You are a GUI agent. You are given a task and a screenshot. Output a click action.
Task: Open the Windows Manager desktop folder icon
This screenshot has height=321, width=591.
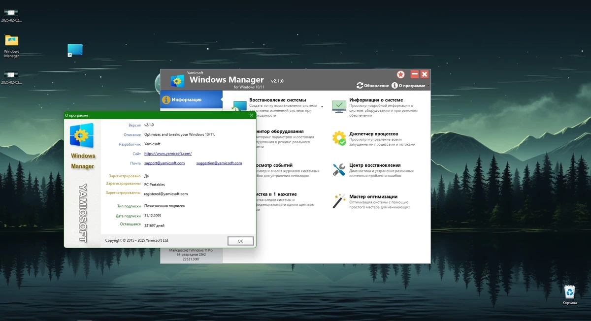[11, 41]
